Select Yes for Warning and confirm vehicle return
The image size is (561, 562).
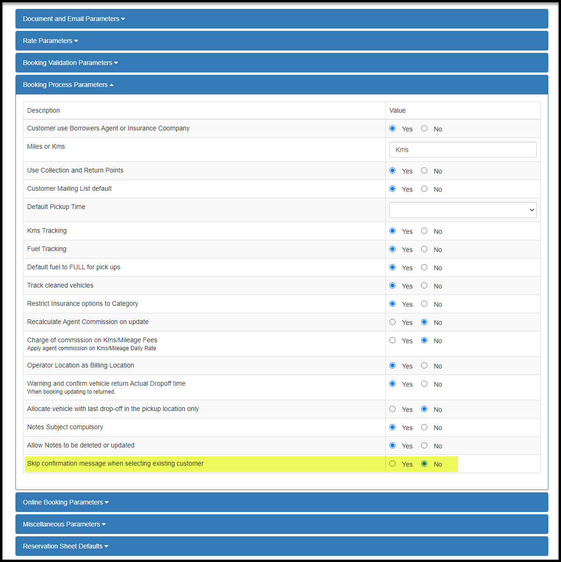392,383
